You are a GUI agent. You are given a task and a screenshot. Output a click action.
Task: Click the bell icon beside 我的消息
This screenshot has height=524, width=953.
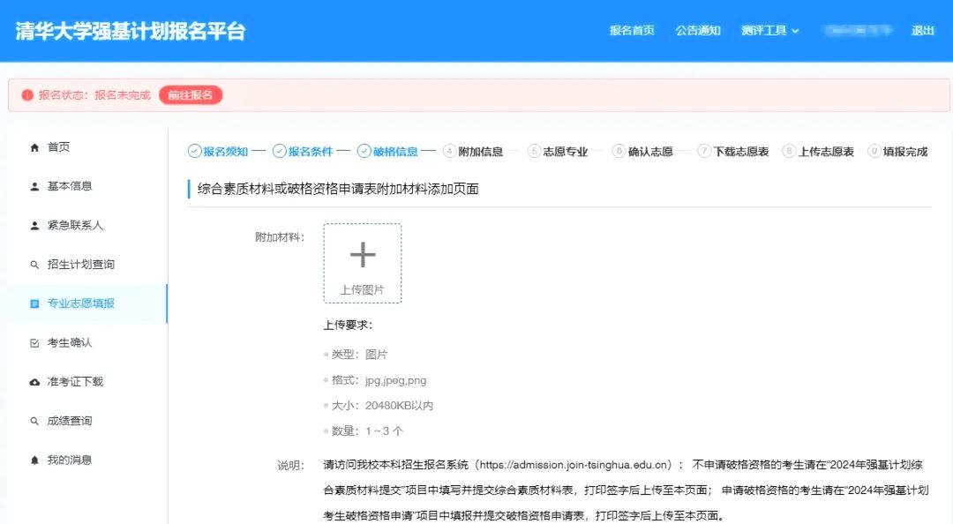point(34,460)
